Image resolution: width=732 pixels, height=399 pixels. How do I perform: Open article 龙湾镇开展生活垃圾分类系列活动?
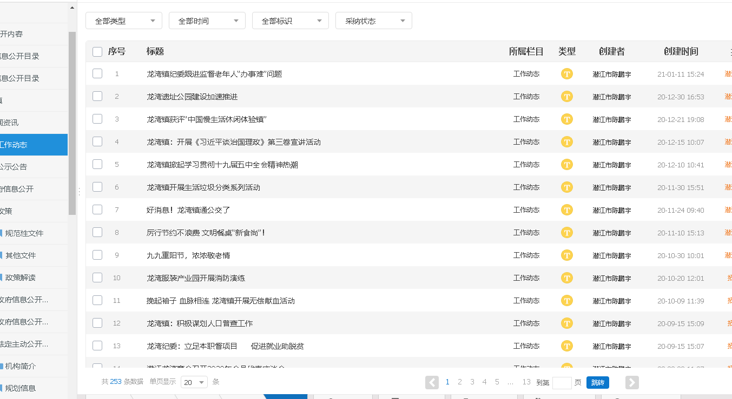point(203,187)
